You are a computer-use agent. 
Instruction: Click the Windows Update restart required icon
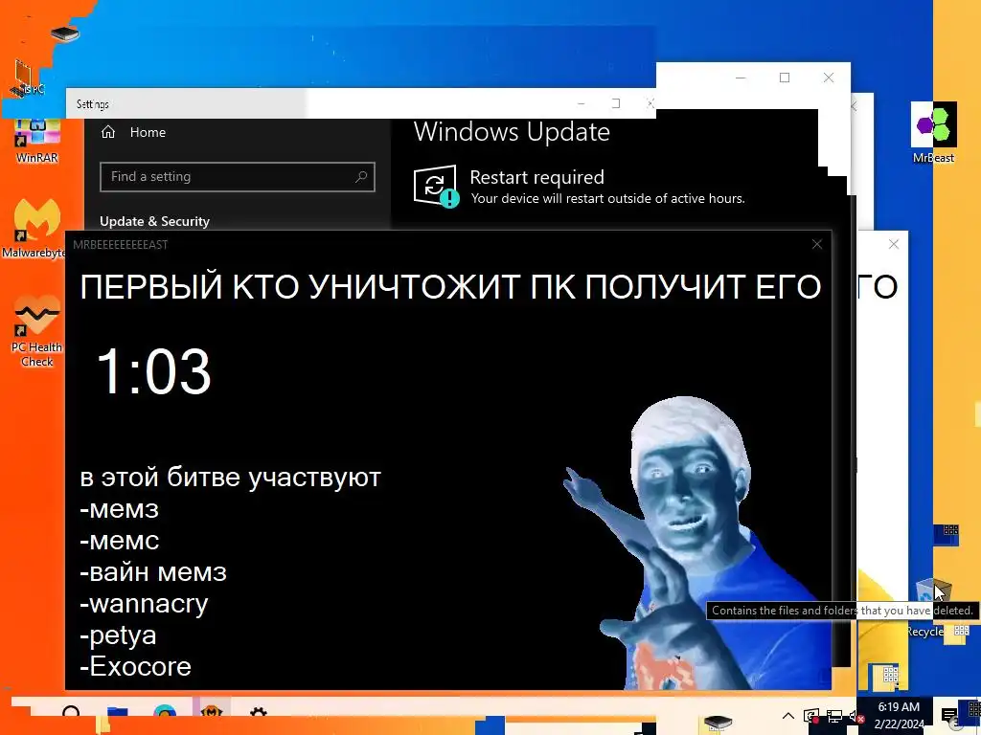coord(436,186)
